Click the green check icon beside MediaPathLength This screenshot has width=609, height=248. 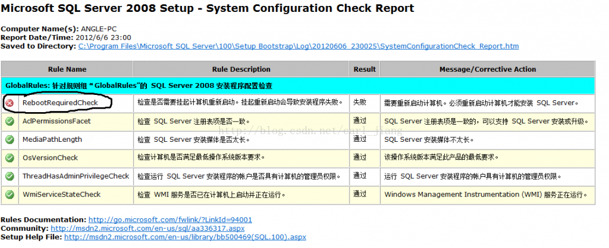click(x=10, y=139)
